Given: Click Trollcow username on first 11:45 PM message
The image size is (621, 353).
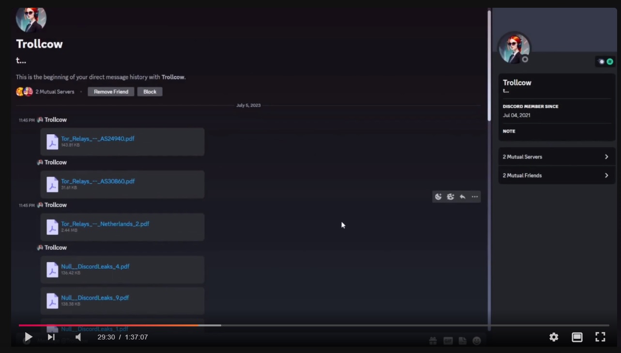Looking at the screenshot, I should (56, 120).
